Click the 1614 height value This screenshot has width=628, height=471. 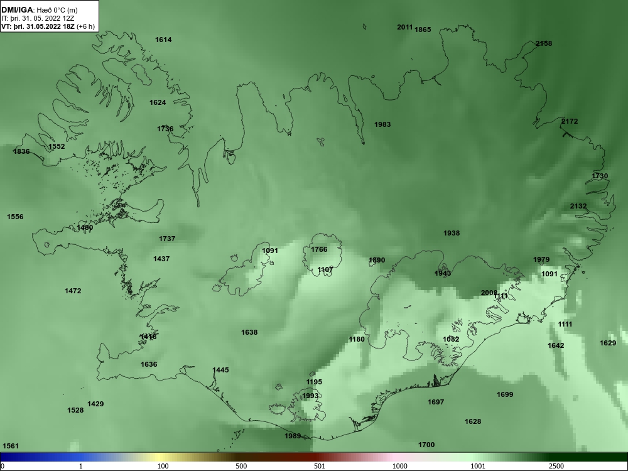[x=163, y=40]
